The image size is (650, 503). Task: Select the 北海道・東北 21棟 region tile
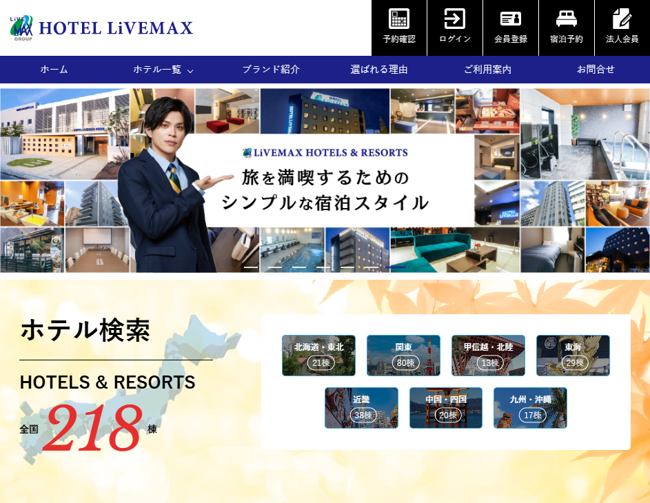click(x=318, y=356)
